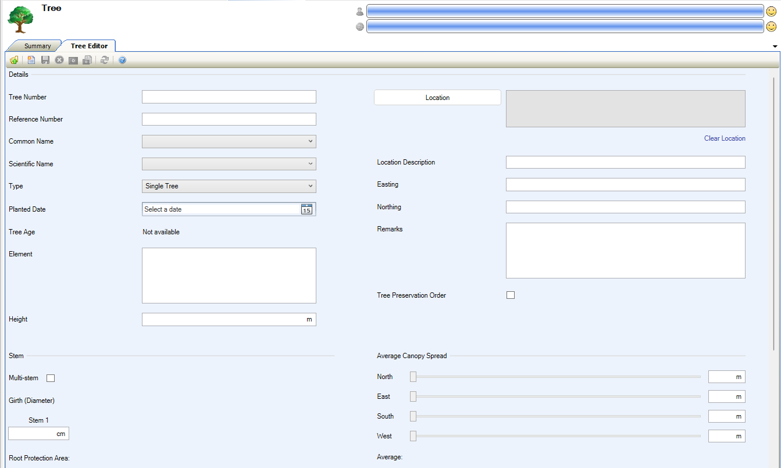Screen dimensions: 781x468
Task: Tick the Tree Preservation Order checkbox
Action: [511, 295]
